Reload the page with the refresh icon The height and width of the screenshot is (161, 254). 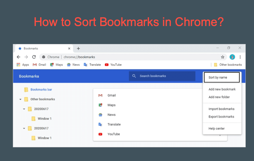34,57
